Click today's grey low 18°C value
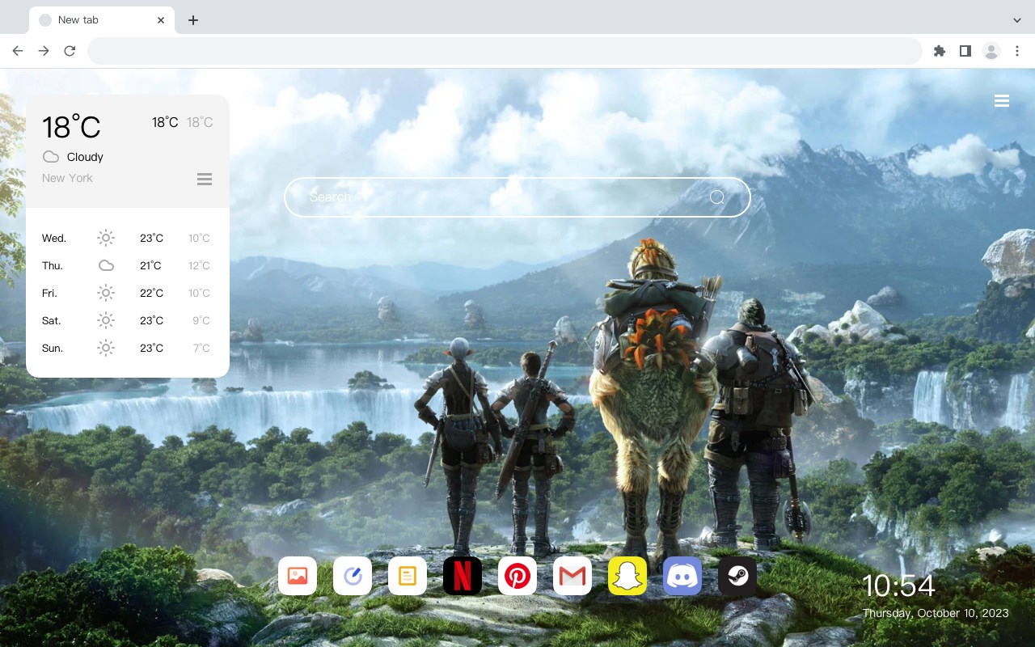The height and width of the screenshot is (647, 1035). (200, 122)
